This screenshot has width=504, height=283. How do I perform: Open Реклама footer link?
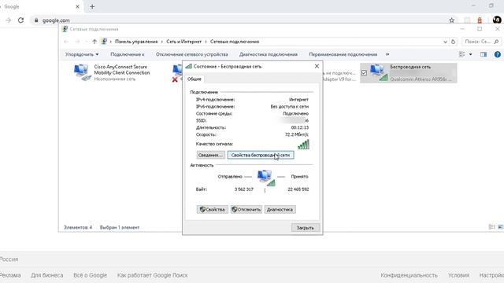[x=10, y=275]
